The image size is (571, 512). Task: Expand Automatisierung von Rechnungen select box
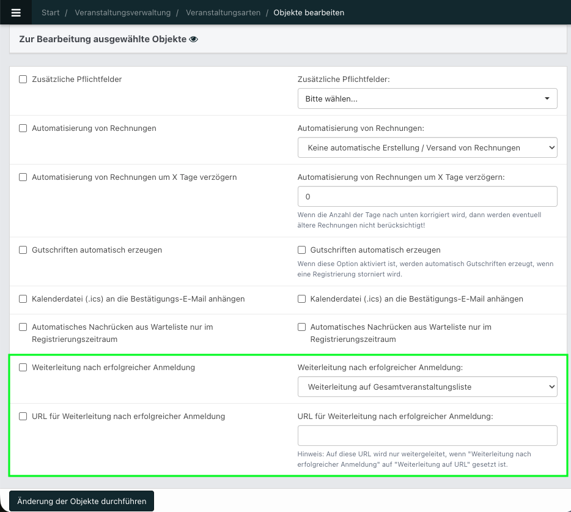427,147
